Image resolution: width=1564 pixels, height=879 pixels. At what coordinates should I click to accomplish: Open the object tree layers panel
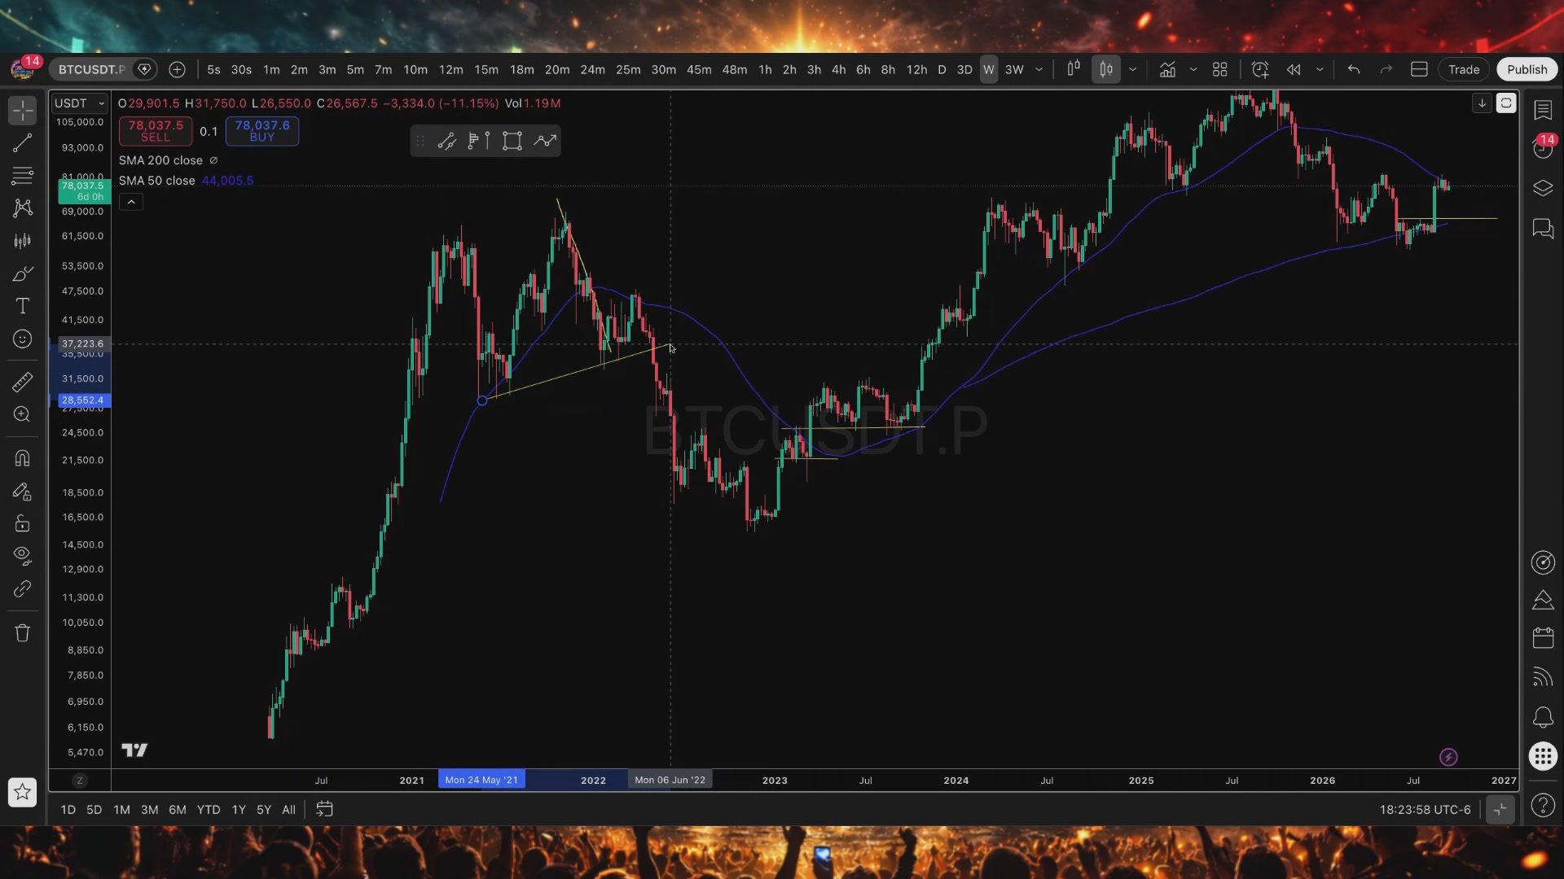click(1543, 188)
